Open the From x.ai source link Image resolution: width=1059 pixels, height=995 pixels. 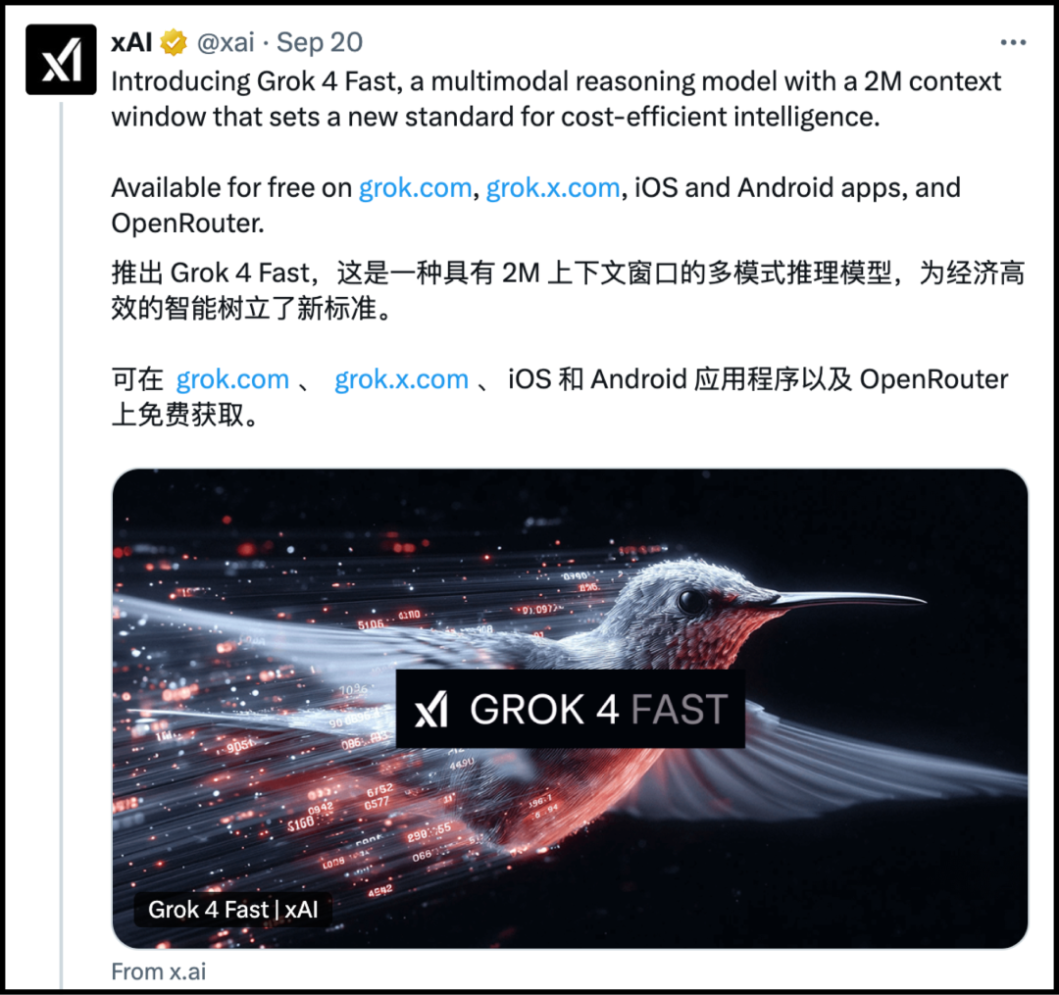[x=159, y=971]
